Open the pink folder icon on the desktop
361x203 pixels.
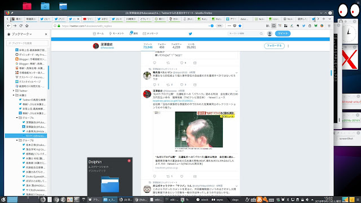(x=27, y=6)
